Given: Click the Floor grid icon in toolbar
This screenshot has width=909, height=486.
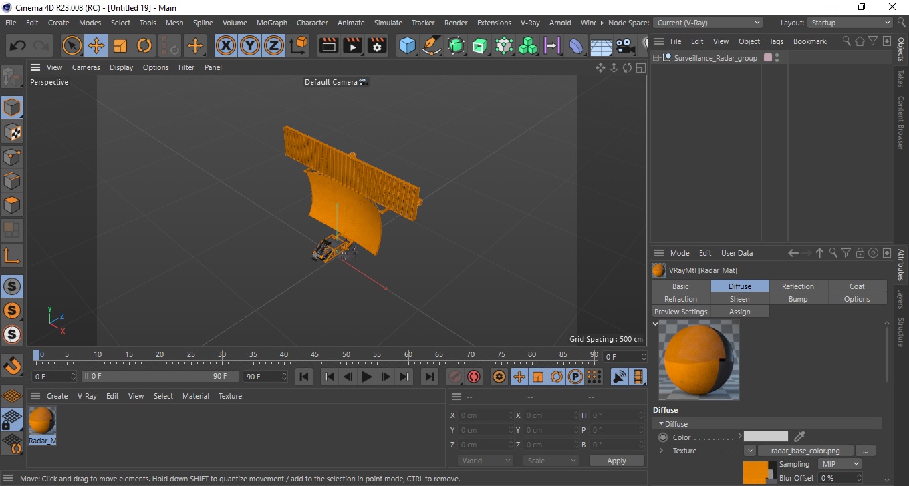Looking at the screenshot, I should click(x=601, y=46).
